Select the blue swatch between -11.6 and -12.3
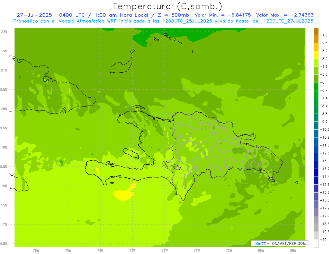The width and height of the screenshot is (329, 254). (316, 149)
